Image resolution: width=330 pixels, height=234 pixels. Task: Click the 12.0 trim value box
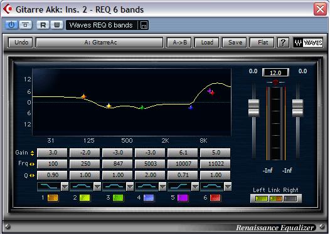[x=275, y=73]
